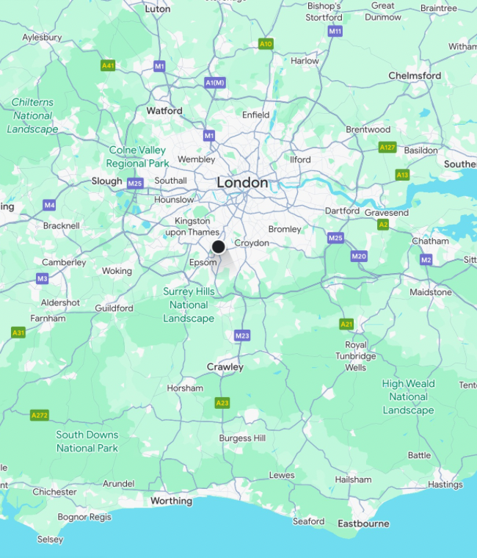The image size is (477, 558).
Task: Click the M11 motorway shield near Stortford
Action: 335,32
